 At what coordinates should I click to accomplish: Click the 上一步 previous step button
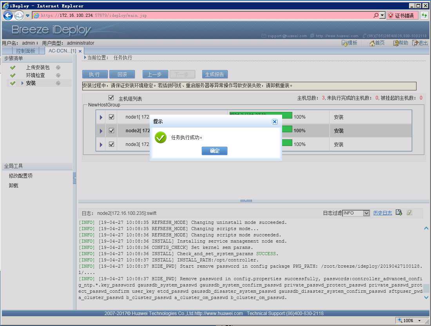(x=155, y=74)
